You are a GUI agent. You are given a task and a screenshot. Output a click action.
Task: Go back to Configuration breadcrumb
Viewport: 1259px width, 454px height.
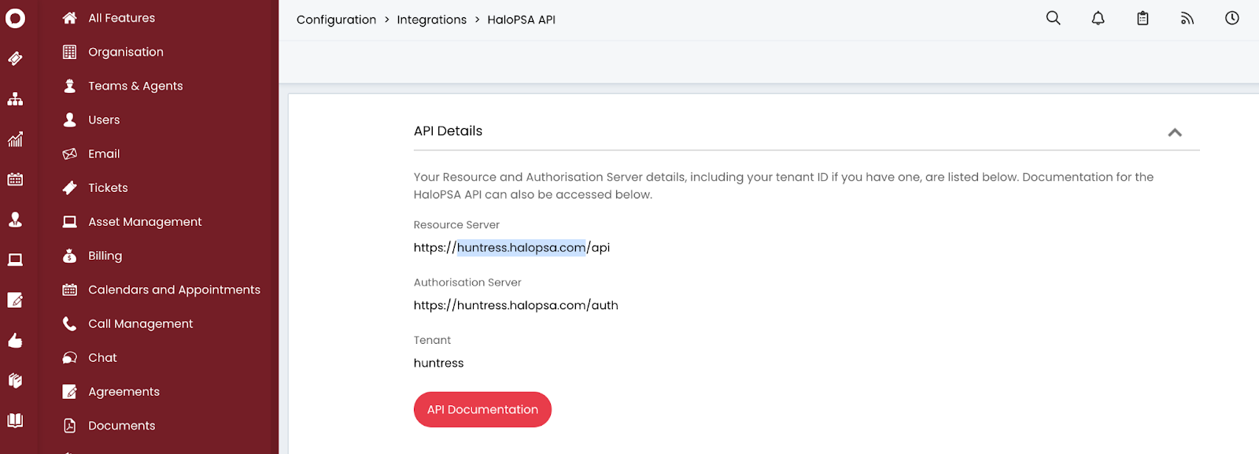(x=336, y=20)
